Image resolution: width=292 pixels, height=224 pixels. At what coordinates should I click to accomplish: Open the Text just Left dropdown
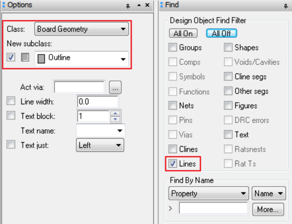(100, 145)
